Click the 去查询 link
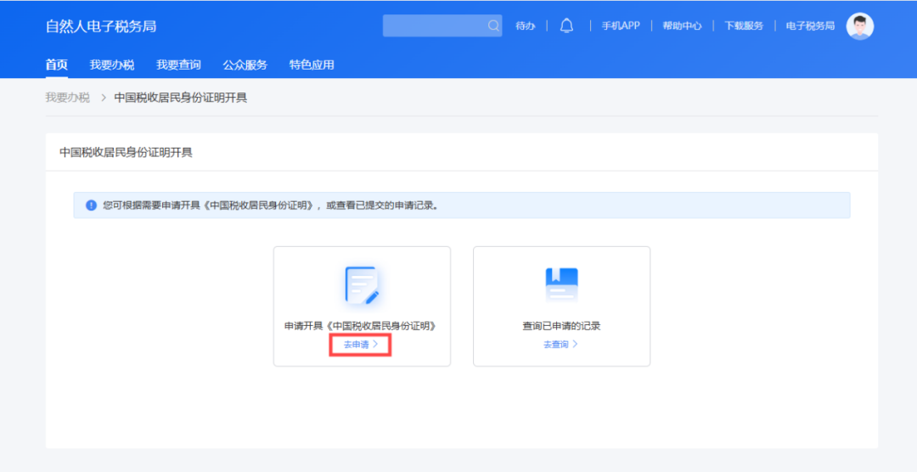The image size is (917, 472). point(560,345)
